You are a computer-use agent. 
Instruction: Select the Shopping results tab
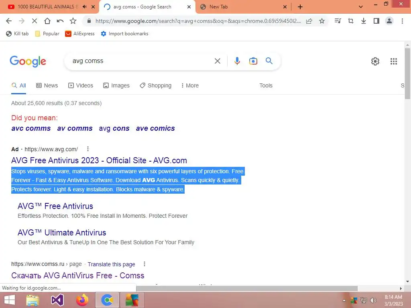155,86
